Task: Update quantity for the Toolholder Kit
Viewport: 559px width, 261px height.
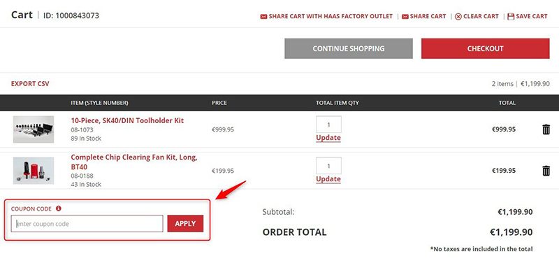Action: [x=328, y=138]
